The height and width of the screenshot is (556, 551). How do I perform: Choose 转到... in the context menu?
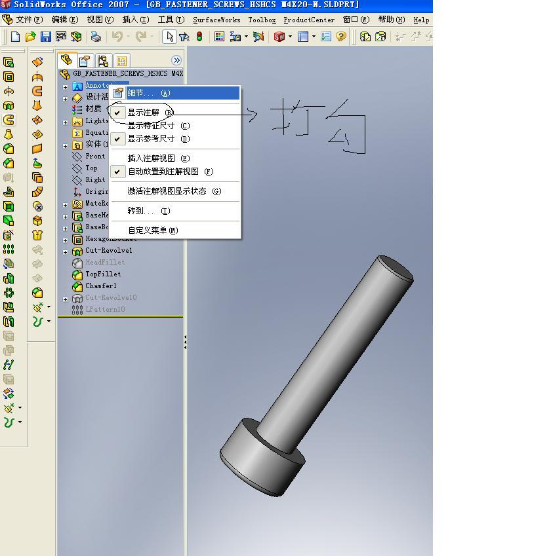(x=174, y=211)
